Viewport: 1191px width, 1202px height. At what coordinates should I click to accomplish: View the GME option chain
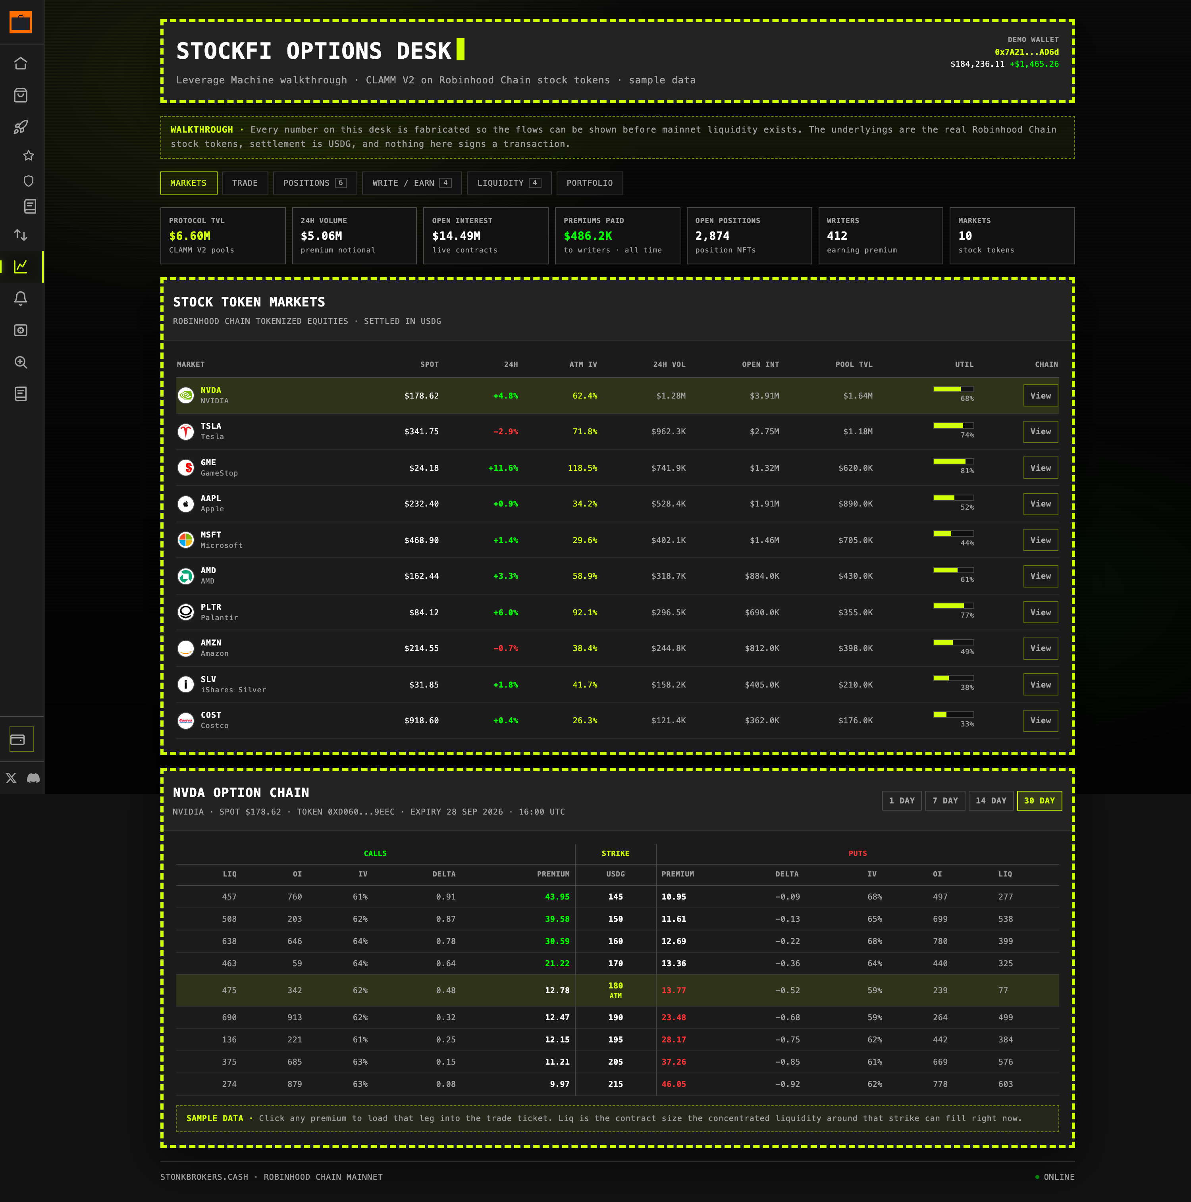[x=1041, y=468]
